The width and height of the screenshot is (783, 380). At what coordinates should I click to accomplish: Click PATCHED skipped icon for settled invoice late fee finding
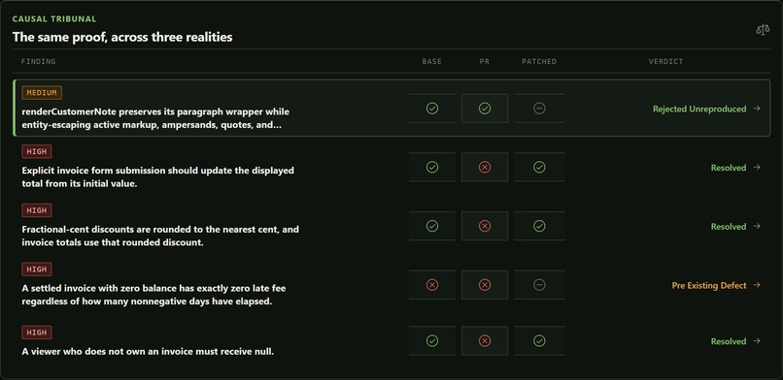click(x=539, y=285)
